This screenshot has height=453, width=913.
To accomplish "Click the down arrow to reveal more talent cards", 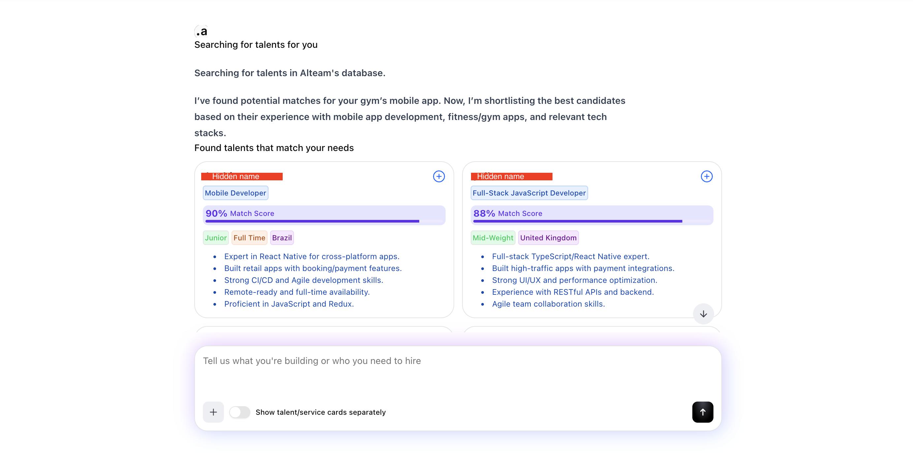I will [x=703, y=314].
